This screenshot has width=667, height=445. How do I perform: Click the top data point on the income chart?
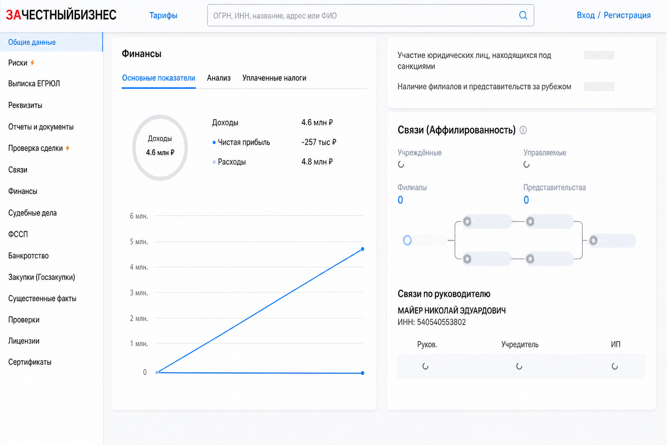pos(363,249)
